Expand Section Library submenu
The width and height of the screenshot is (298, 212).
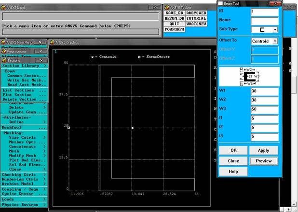pos(24,66)
